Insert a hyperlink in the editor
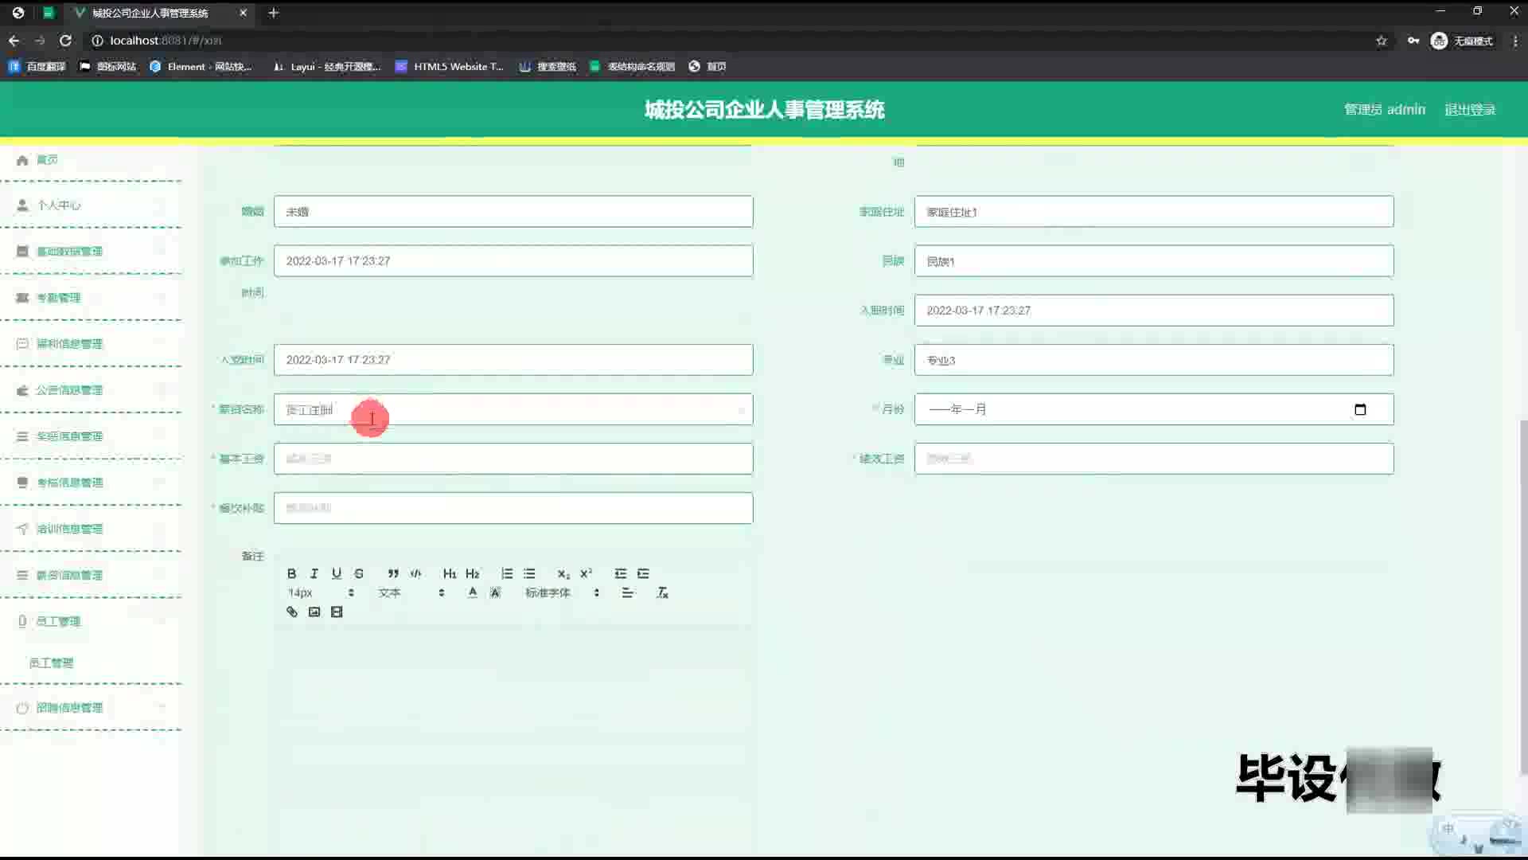This screenshot has width=1528, height=860. [x=291, y=612]
